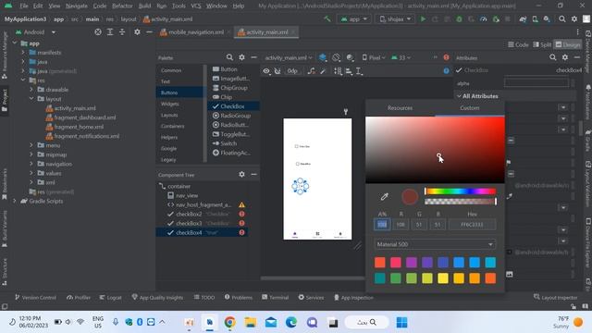This screenshot has width=592, height=333.
Task: Switch to Resources tab in color picker
Action: [400, 108]
